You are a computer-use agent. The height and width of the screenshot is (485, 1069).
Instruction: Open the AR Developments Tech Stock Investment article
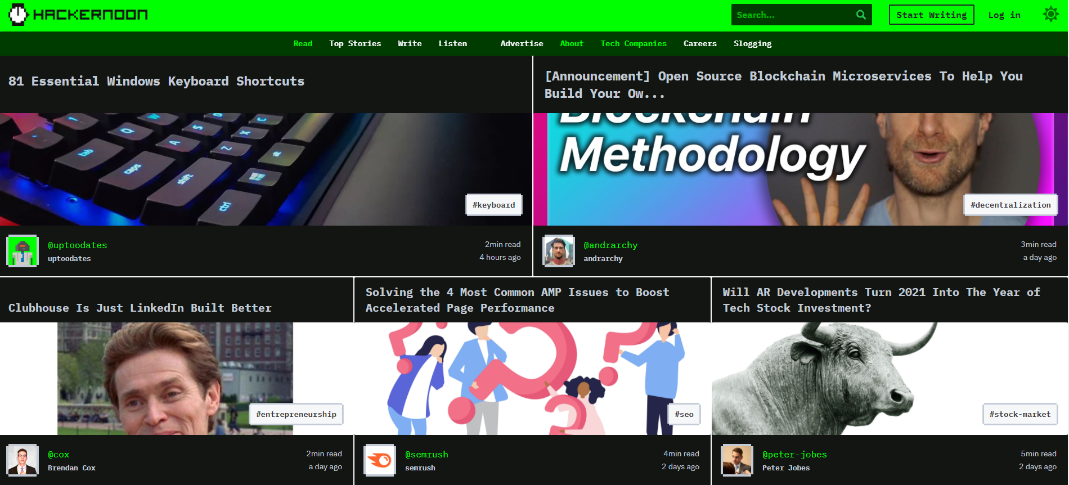[x=882, y=300]
